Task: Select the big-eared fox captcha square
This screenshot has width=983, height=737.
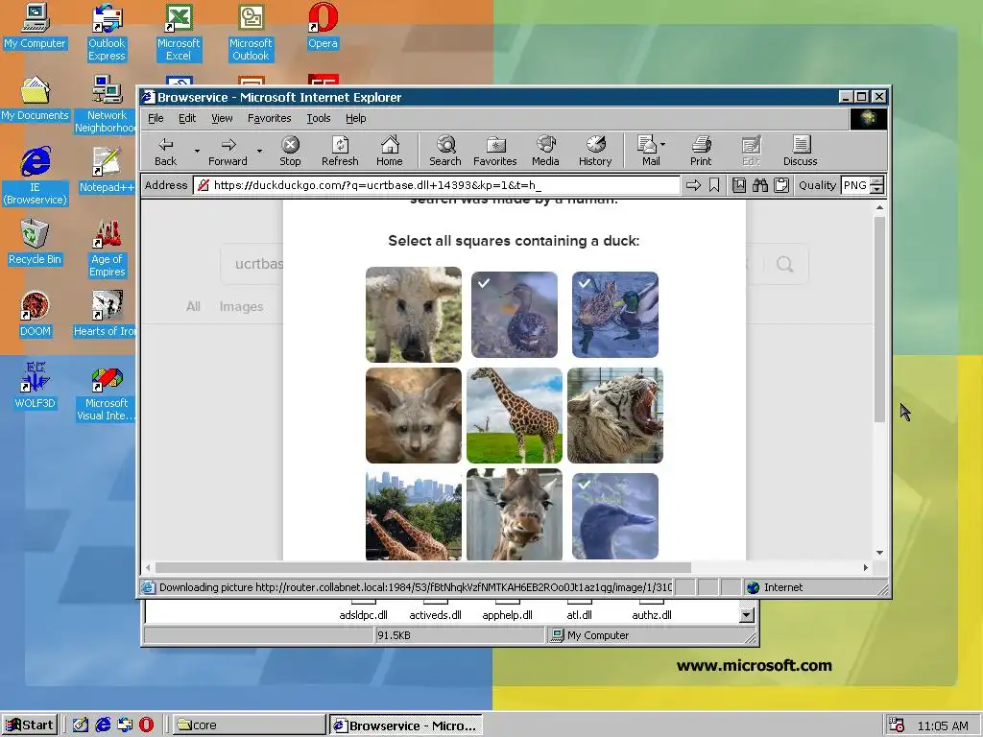Action: click(x=414, y=416)
